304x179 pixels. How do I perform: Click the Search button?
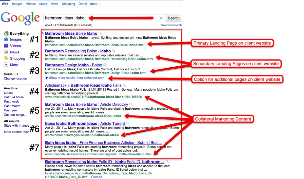click(x=174, y=18)
